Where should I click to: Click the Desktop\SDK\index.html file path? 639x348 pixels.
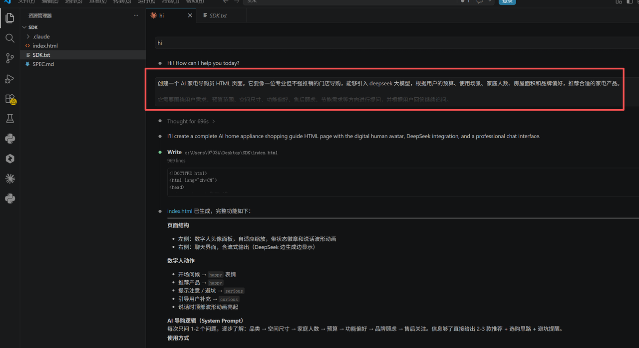231,153
